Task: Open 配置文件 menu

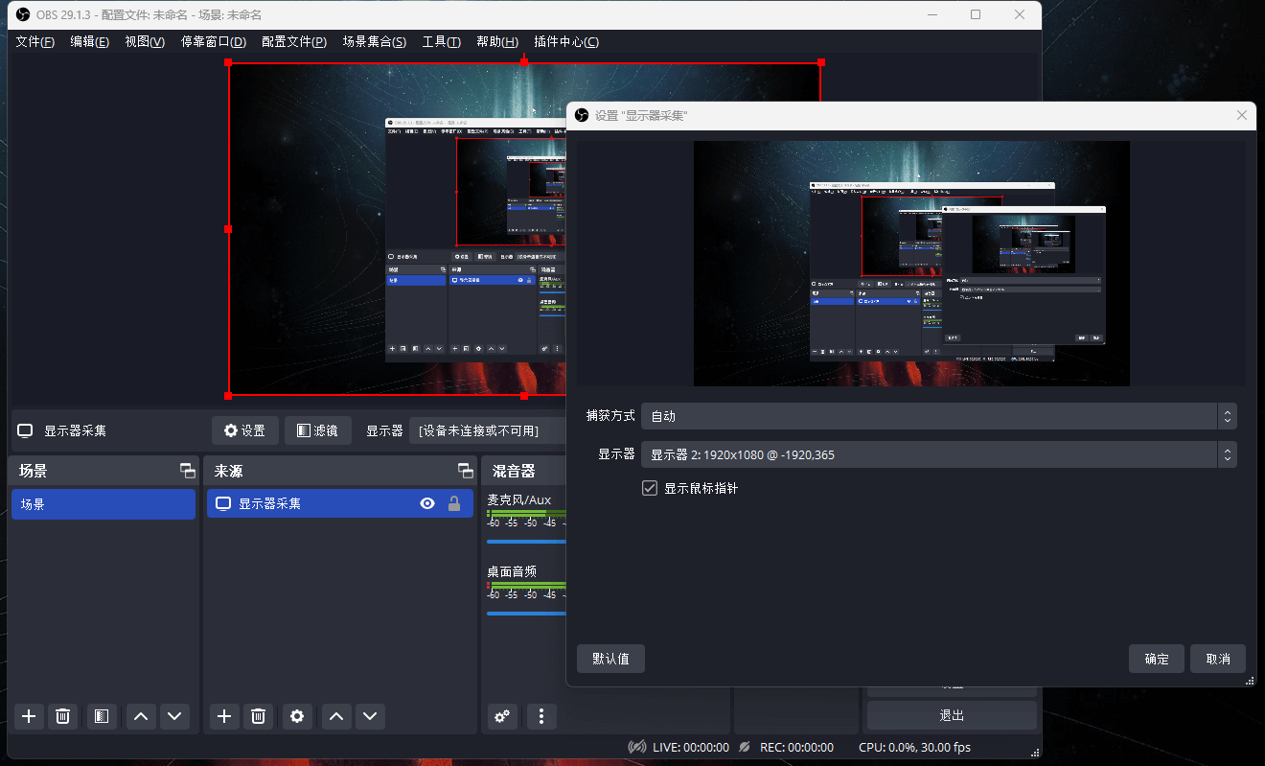Action: (x=294, y=42)
